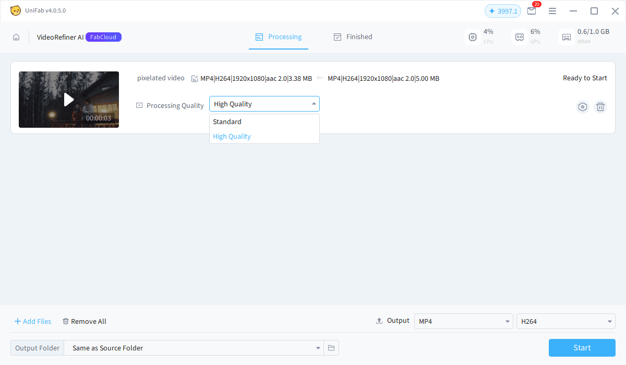Play the pixelated video thumbnail preview
Image resolution: width=626 pixels, height=365 pixels.
(x=69, y=100)
